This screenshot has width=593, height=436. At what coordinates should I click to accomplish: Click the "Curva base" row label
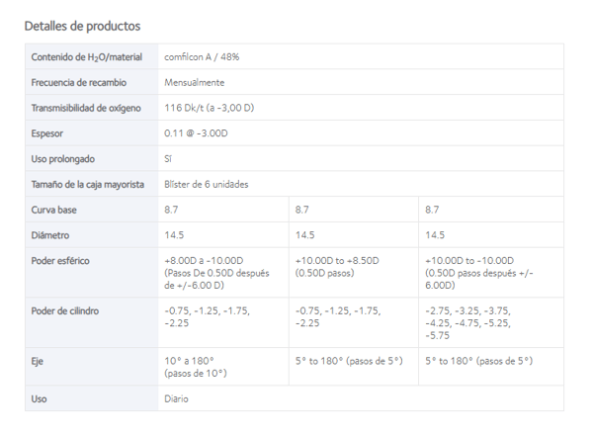point(54,210)
